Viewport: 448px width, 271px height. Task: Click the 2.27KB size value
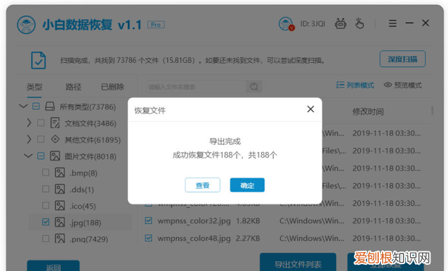click(248, 238)
